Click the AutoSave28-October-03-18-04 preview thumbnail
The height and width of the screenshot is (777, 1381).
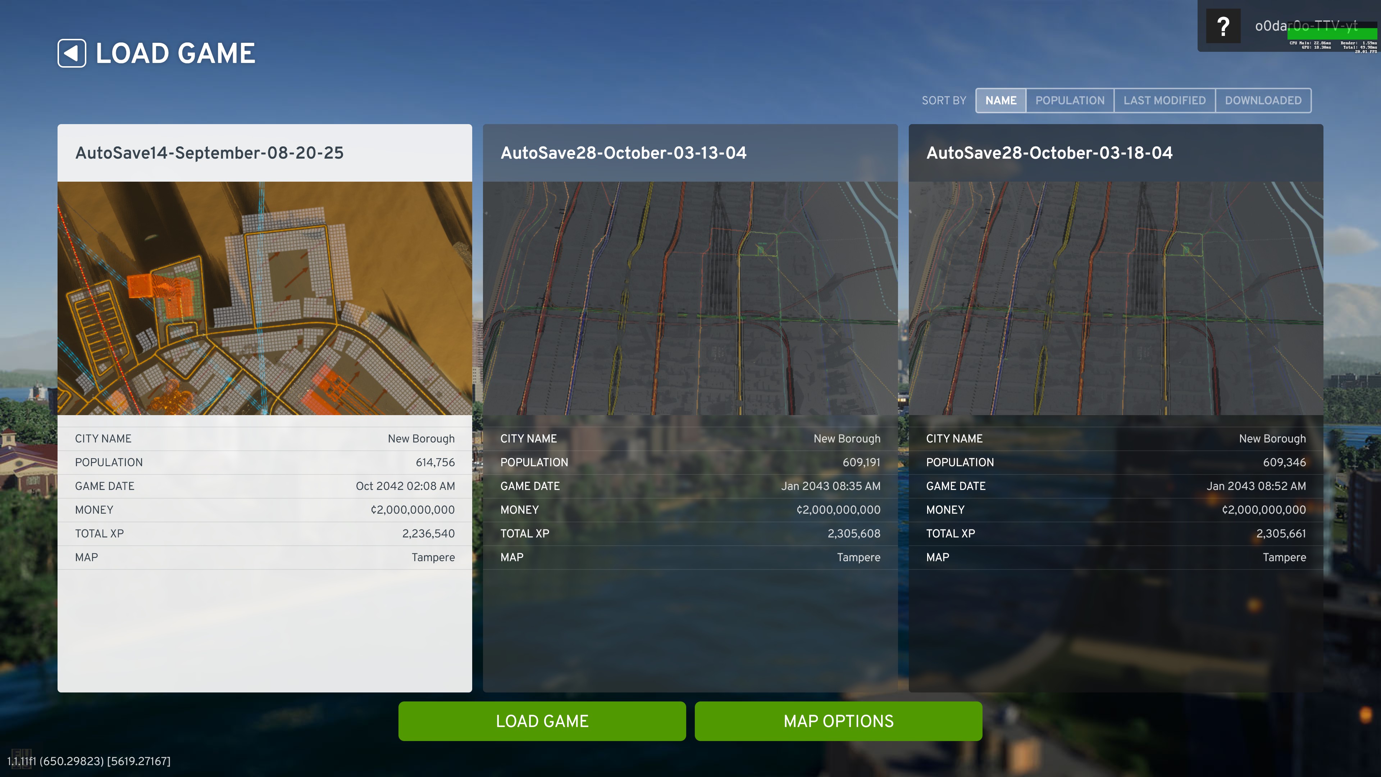click(x=1116, y=298)
